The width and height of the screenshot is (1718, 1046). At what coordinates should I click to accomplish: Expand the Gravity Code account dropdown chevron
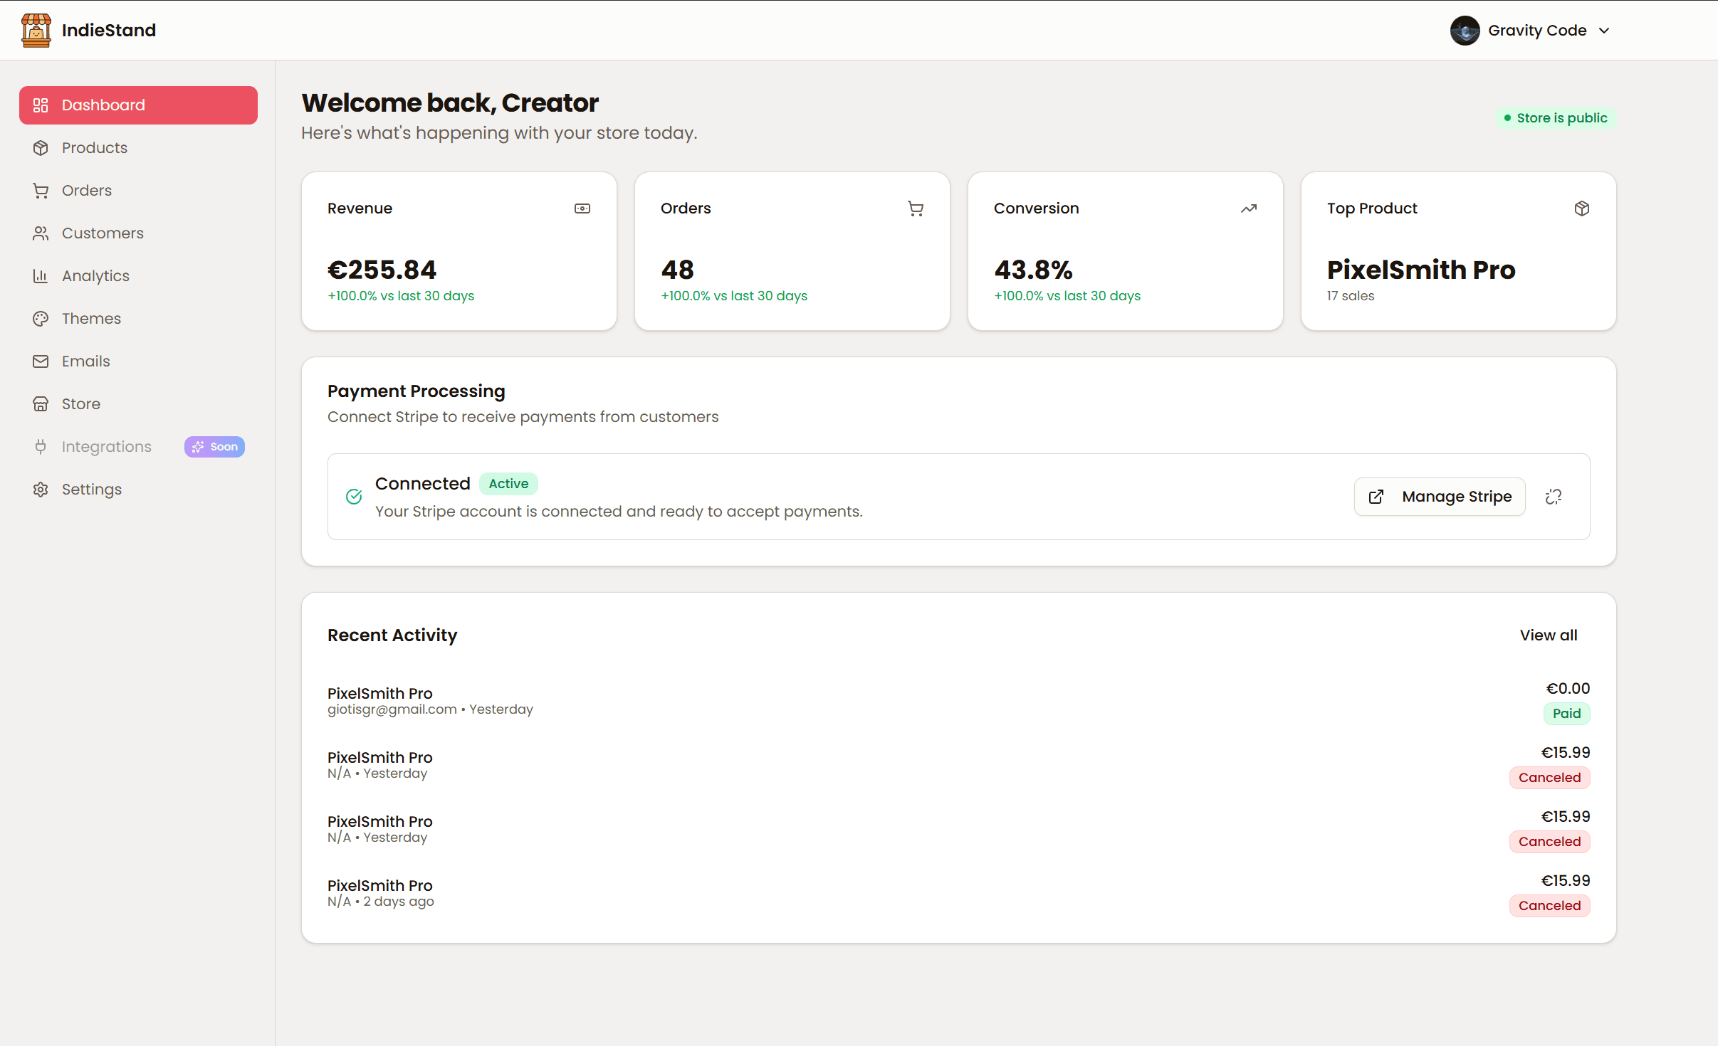1604,31
